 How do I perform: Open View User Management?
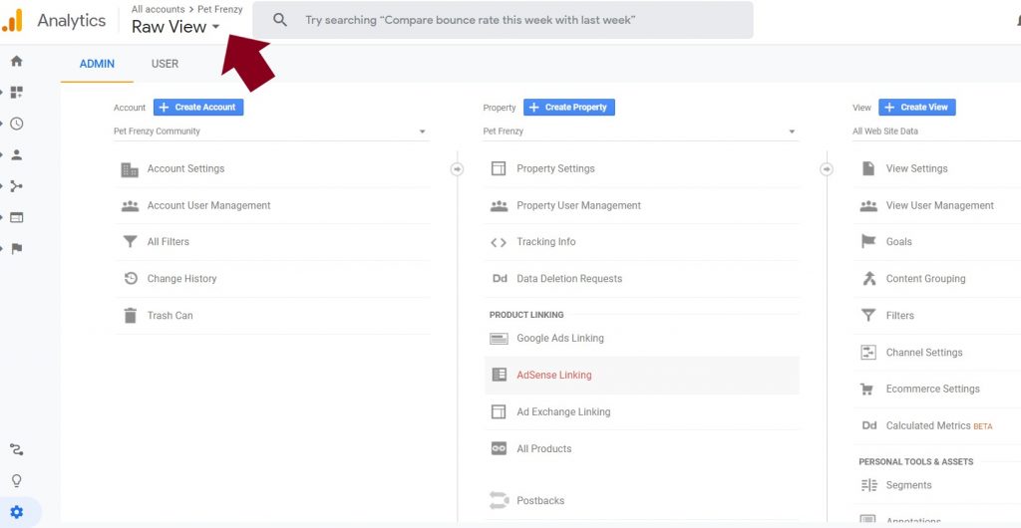937,205
